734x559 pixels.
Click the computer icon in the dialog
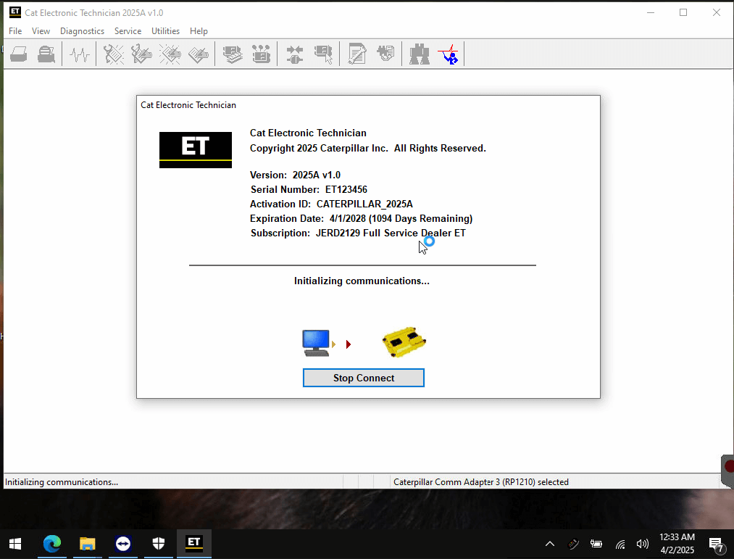(x=317, y=342)
